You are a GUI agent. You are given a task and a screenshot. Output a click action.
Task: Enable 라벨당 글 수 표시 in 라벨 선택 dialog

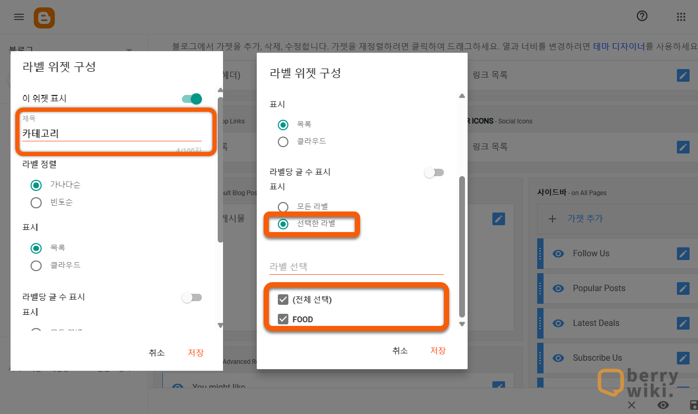coord(434,172)
